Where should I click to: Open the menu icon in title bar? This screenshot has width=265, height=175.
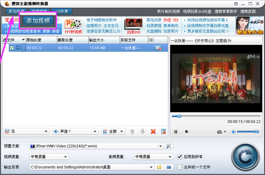click(236, 4)
